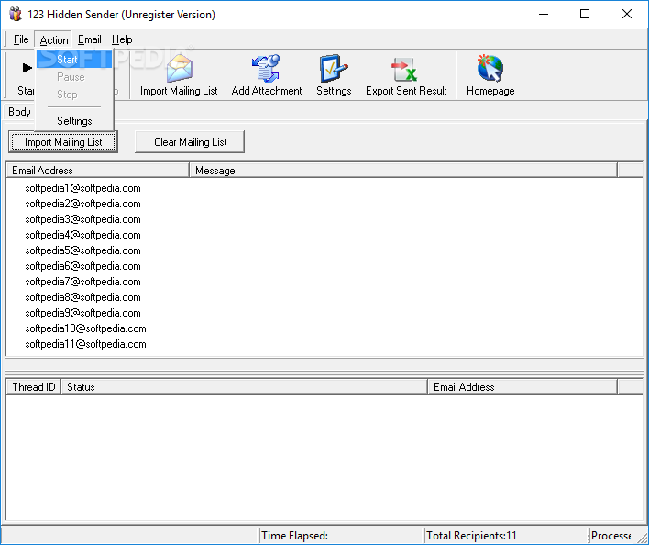Close the Action menu from the menu bar
The width and height of the screenshot is (649, 545).
coord(54,39)
